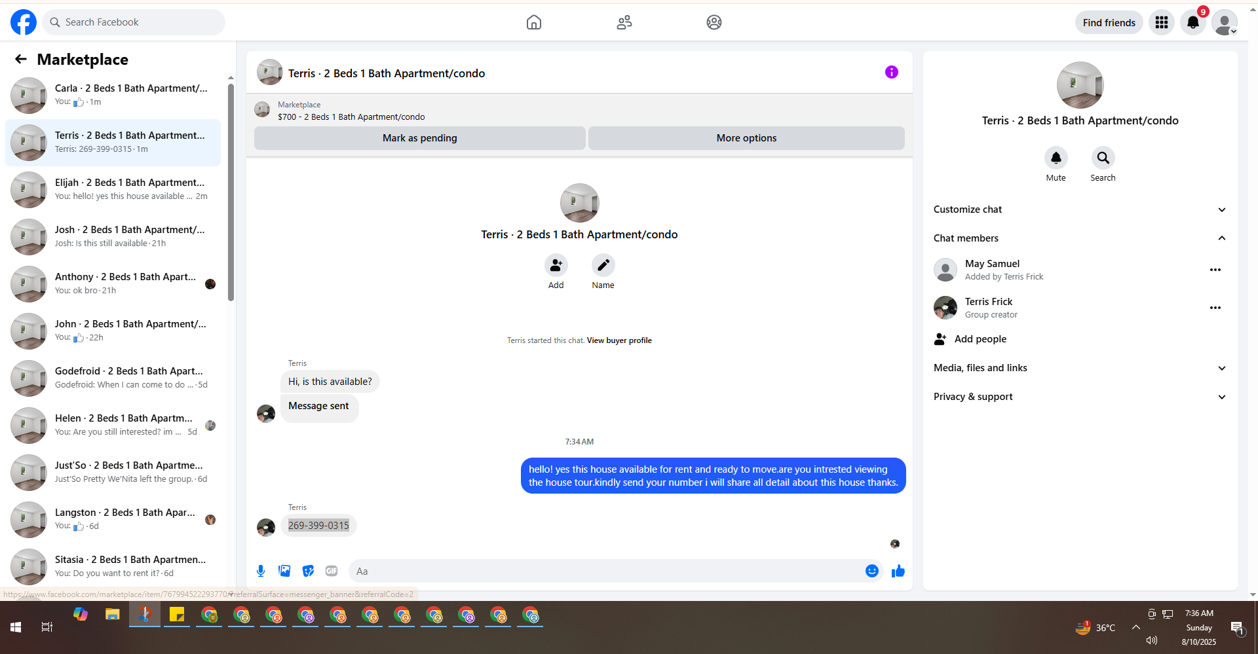Expand Customize chat section
The width and height of the screenshot is (1258, 654).
[1080, 209]
